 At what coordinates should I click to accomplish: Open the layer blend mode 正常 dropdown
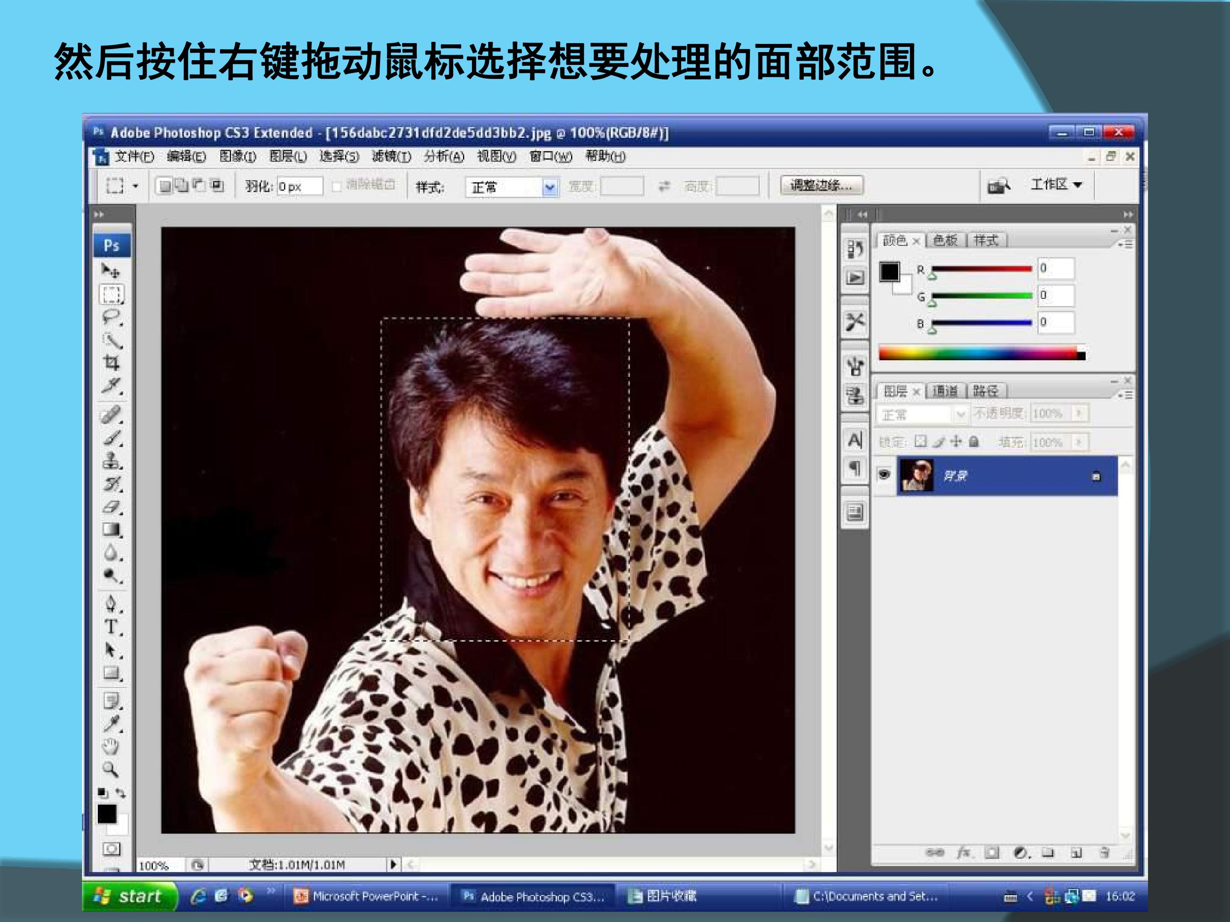click(x=922, y=414)
